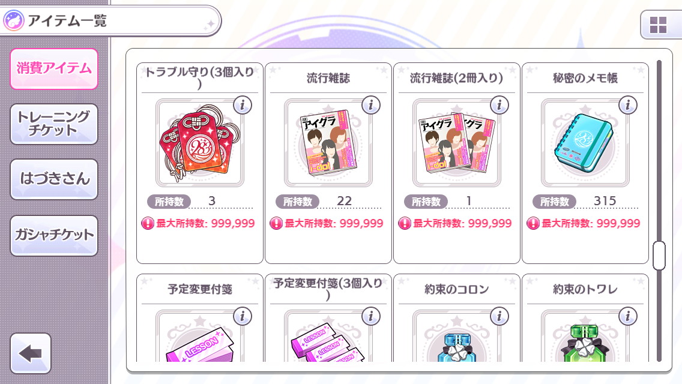682x384 pixels.
Task: Switch to トレーニングチケット tab
Action: tap(54, 124)
